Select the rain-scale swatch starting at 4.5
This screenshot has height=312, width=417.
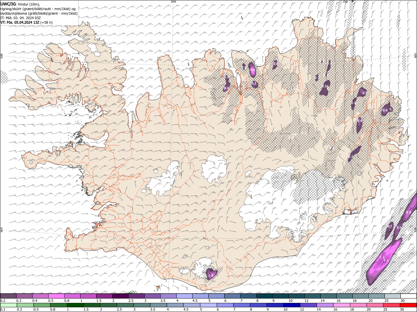coord(192,305)
